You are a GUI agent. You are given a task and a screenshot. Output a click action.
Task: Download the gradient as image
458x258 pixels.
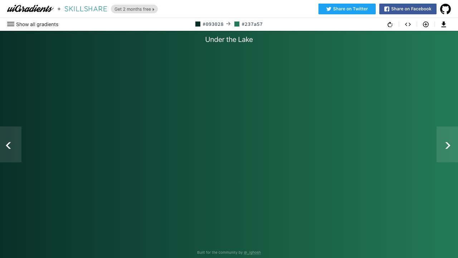click(444, 24)
